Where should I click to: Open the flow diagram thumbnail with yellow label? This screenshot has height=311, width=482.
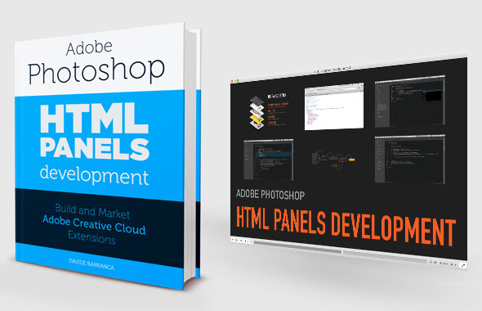[x=332, y=160]
